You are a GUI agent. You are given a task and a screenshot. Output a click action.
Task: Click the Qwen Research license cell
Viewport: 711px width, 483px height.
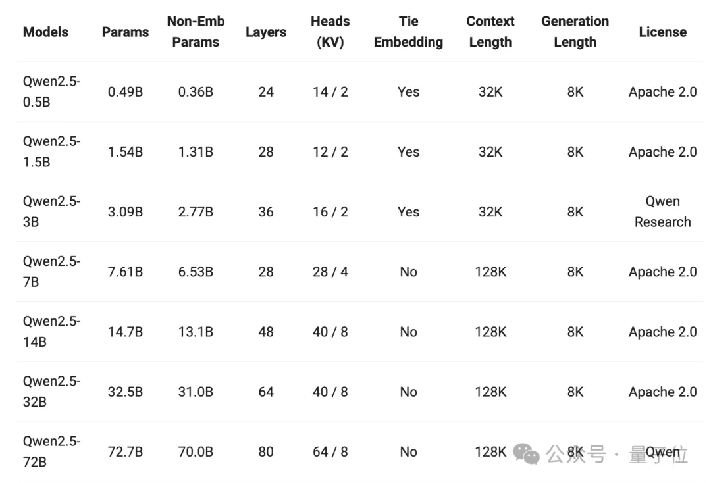(662, 212)
